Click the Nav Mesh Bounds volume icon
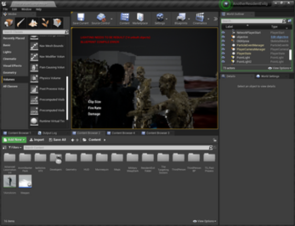 [x=34, y=46]
